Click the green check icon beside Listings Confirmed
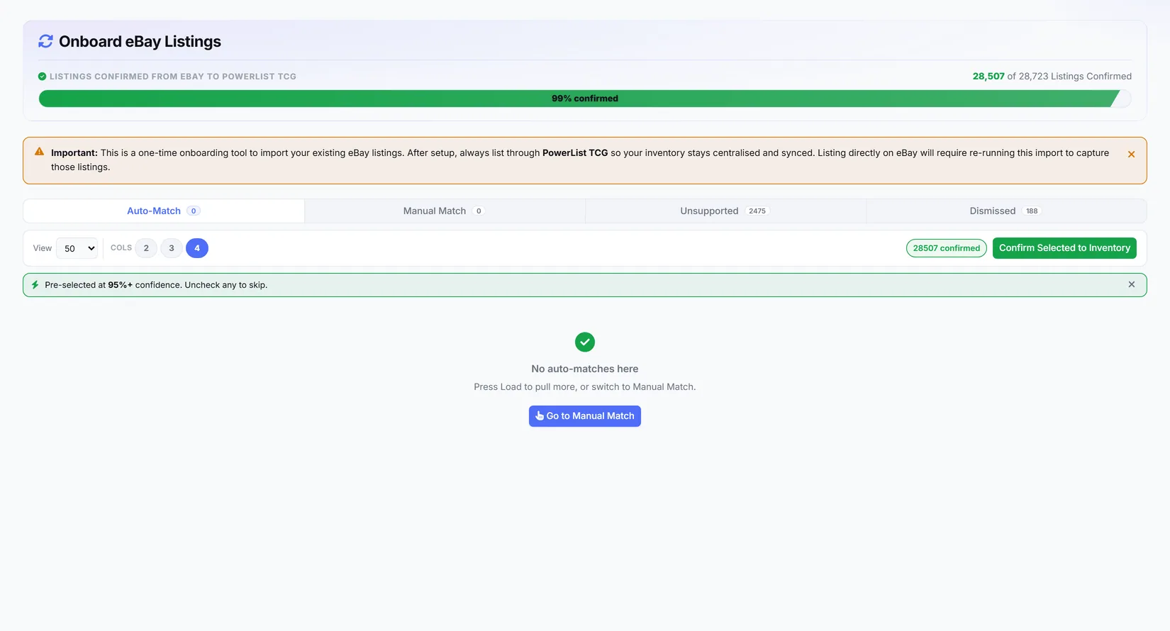 [42, 77]
